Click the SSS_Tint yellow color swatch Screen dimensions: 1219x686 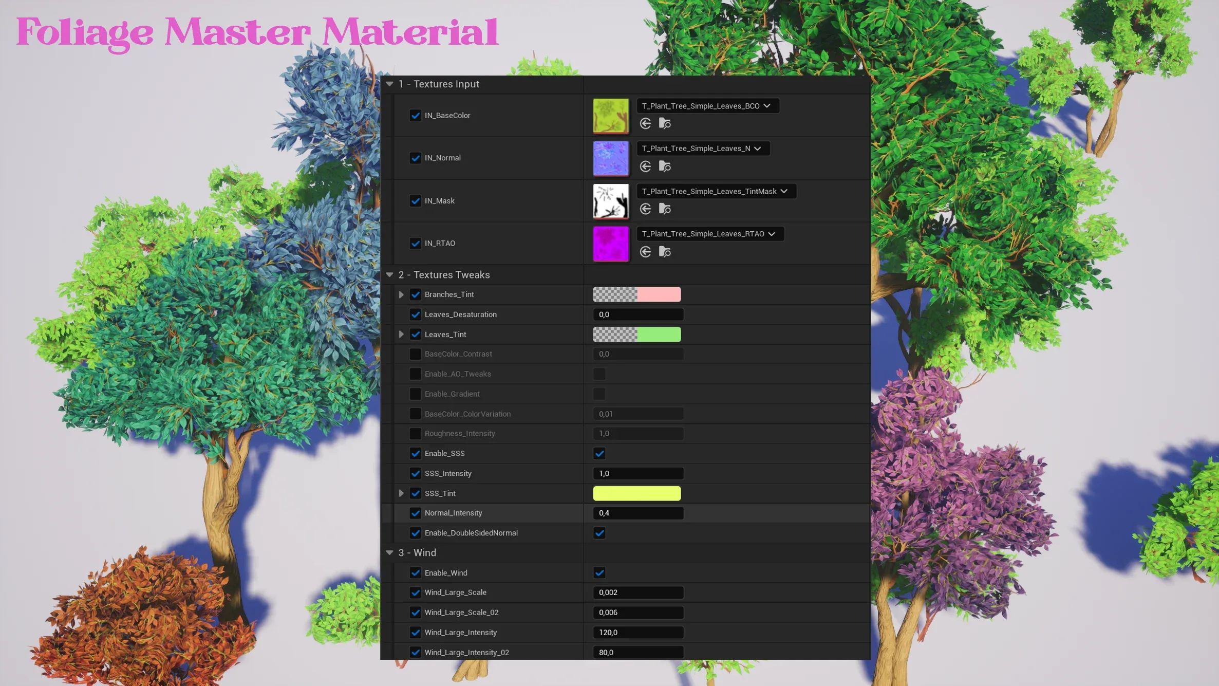(x=637, y=492)
